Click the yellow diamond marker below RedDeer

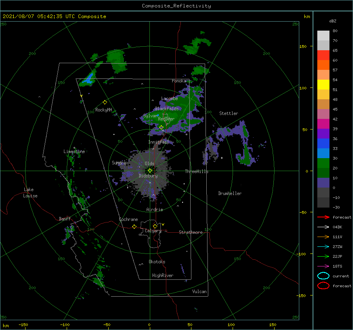161,128
